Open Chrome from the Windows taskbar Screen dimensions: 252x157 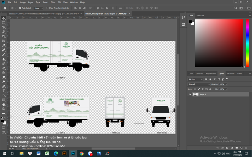(82, 154)
